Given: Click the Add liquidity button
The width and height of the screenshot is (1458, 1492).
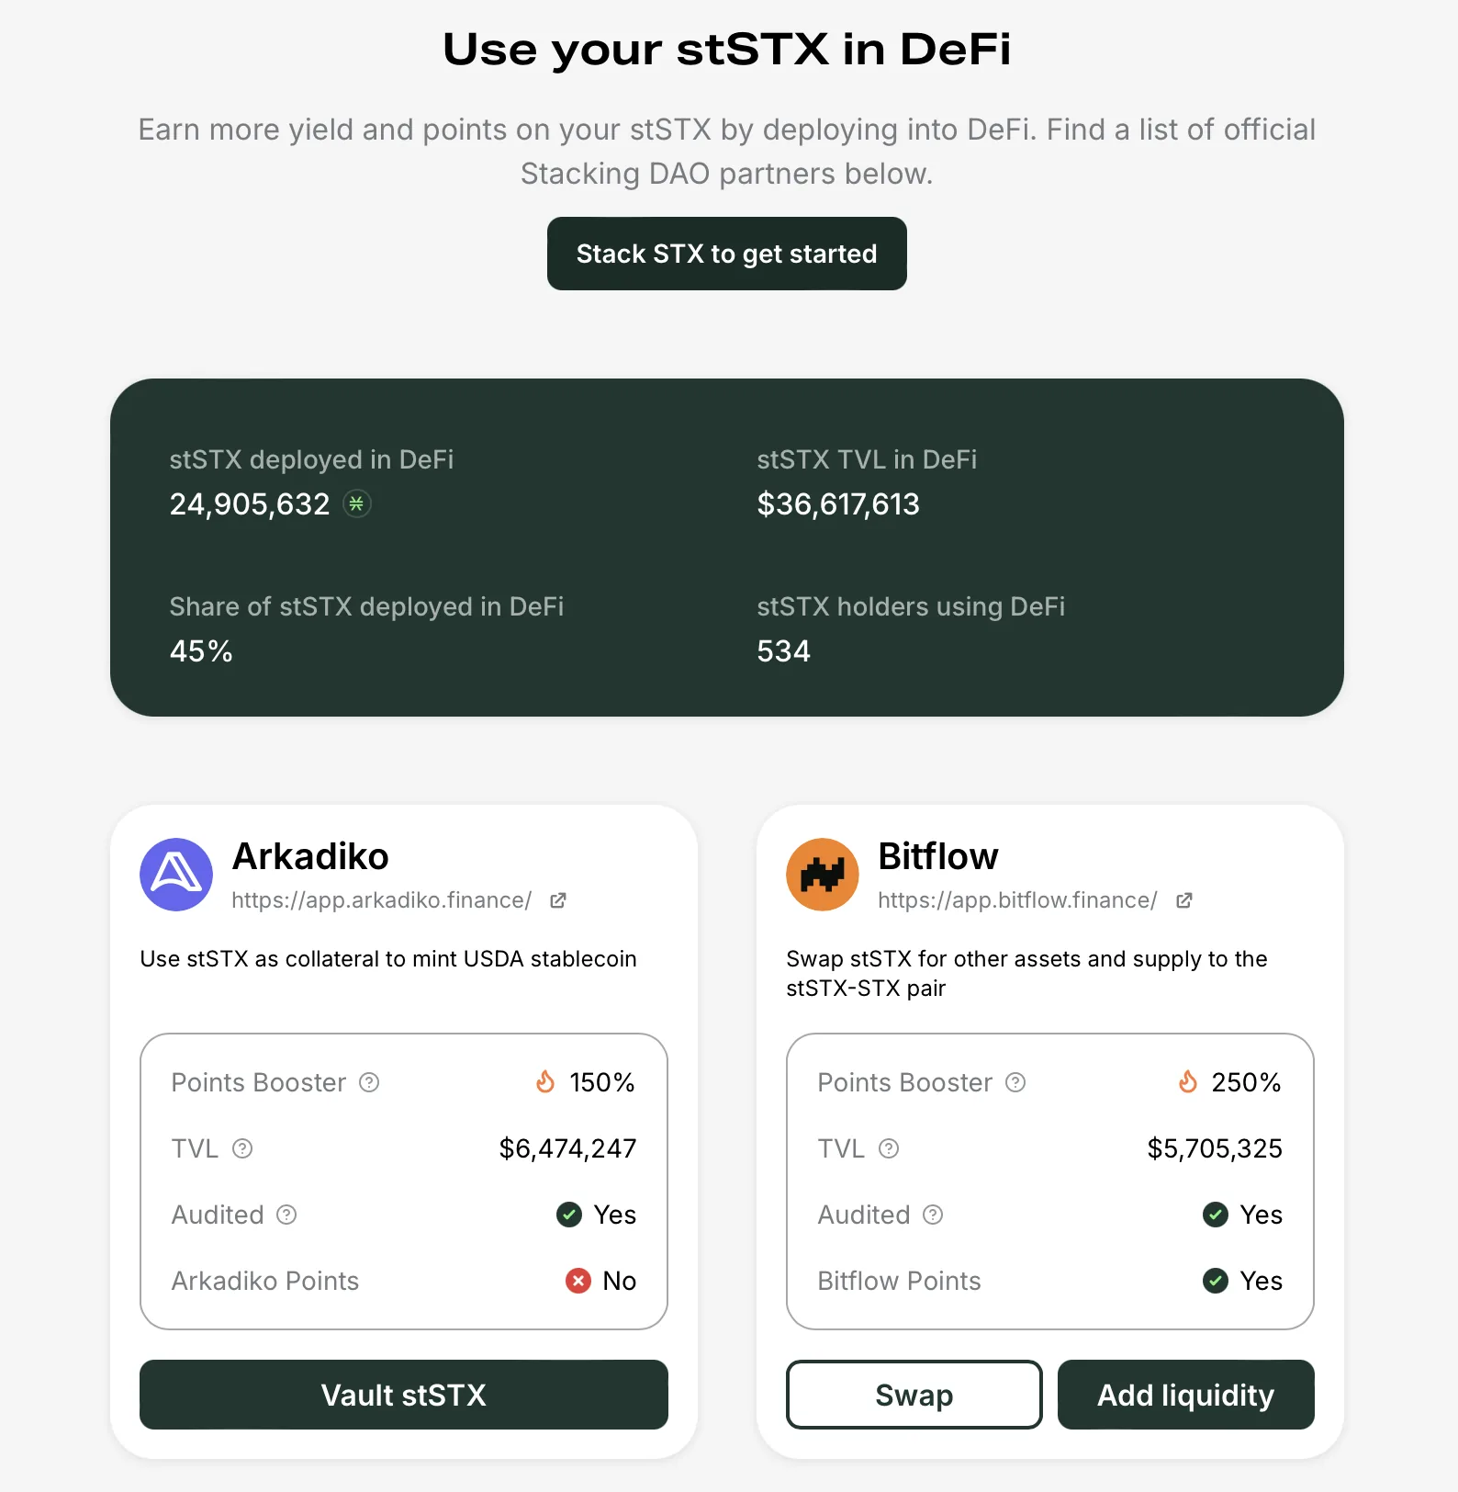Looking at the screenshot, I should point(1186,1395).
